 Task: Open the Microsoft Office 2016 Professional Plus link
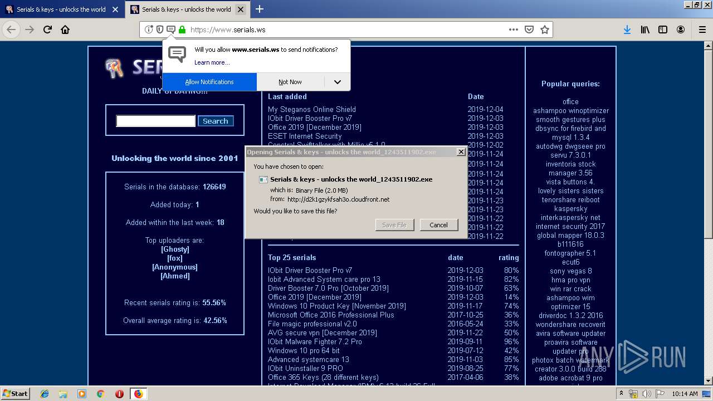(x=331, y=315)
